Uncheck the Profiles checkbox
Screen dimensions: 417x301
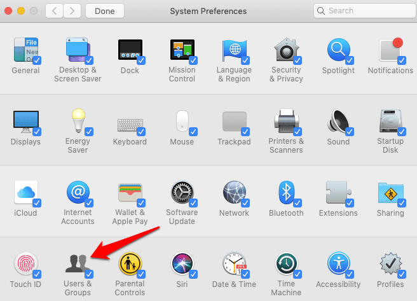(x=402, y=274)
